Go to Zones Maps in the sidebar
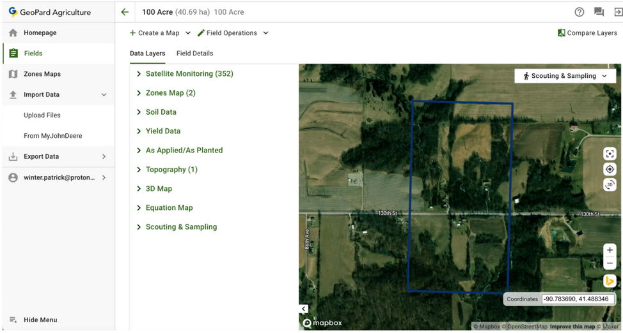The height and width of the screenshot is (333, 623). click(42, 74)
